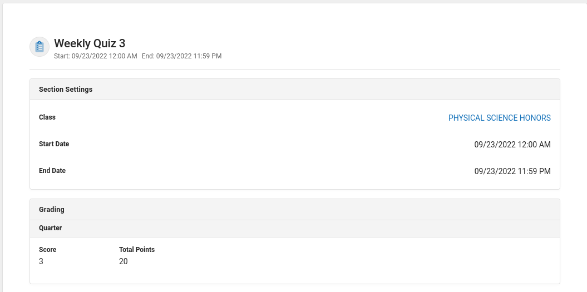
Task: Click the divider line below the quiz header
Action: pos(295,69)
